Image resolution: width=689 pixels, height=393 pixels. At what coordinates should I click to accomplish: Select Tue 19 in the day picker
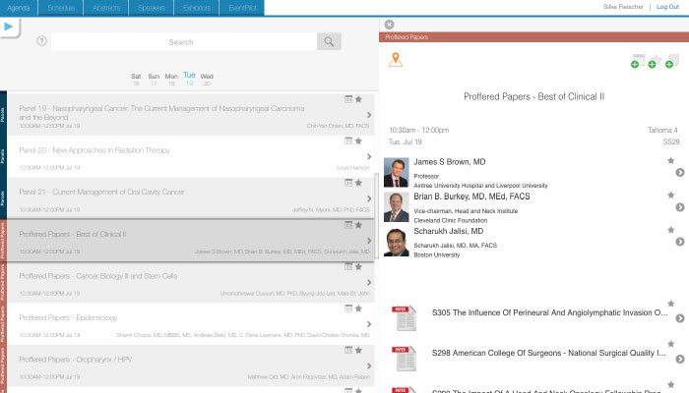[x=189, y=79]
